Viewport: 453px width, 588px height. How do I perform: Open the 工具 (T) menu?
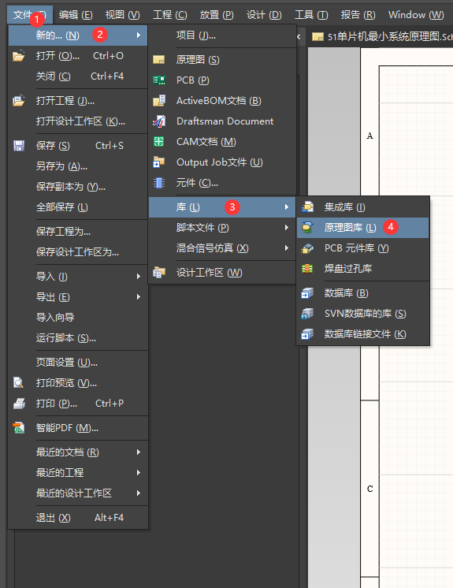(x=311, y=15)
